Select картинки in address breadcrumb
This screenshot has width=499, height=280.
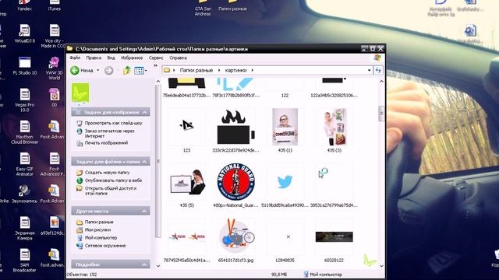[x=235, y=70]
